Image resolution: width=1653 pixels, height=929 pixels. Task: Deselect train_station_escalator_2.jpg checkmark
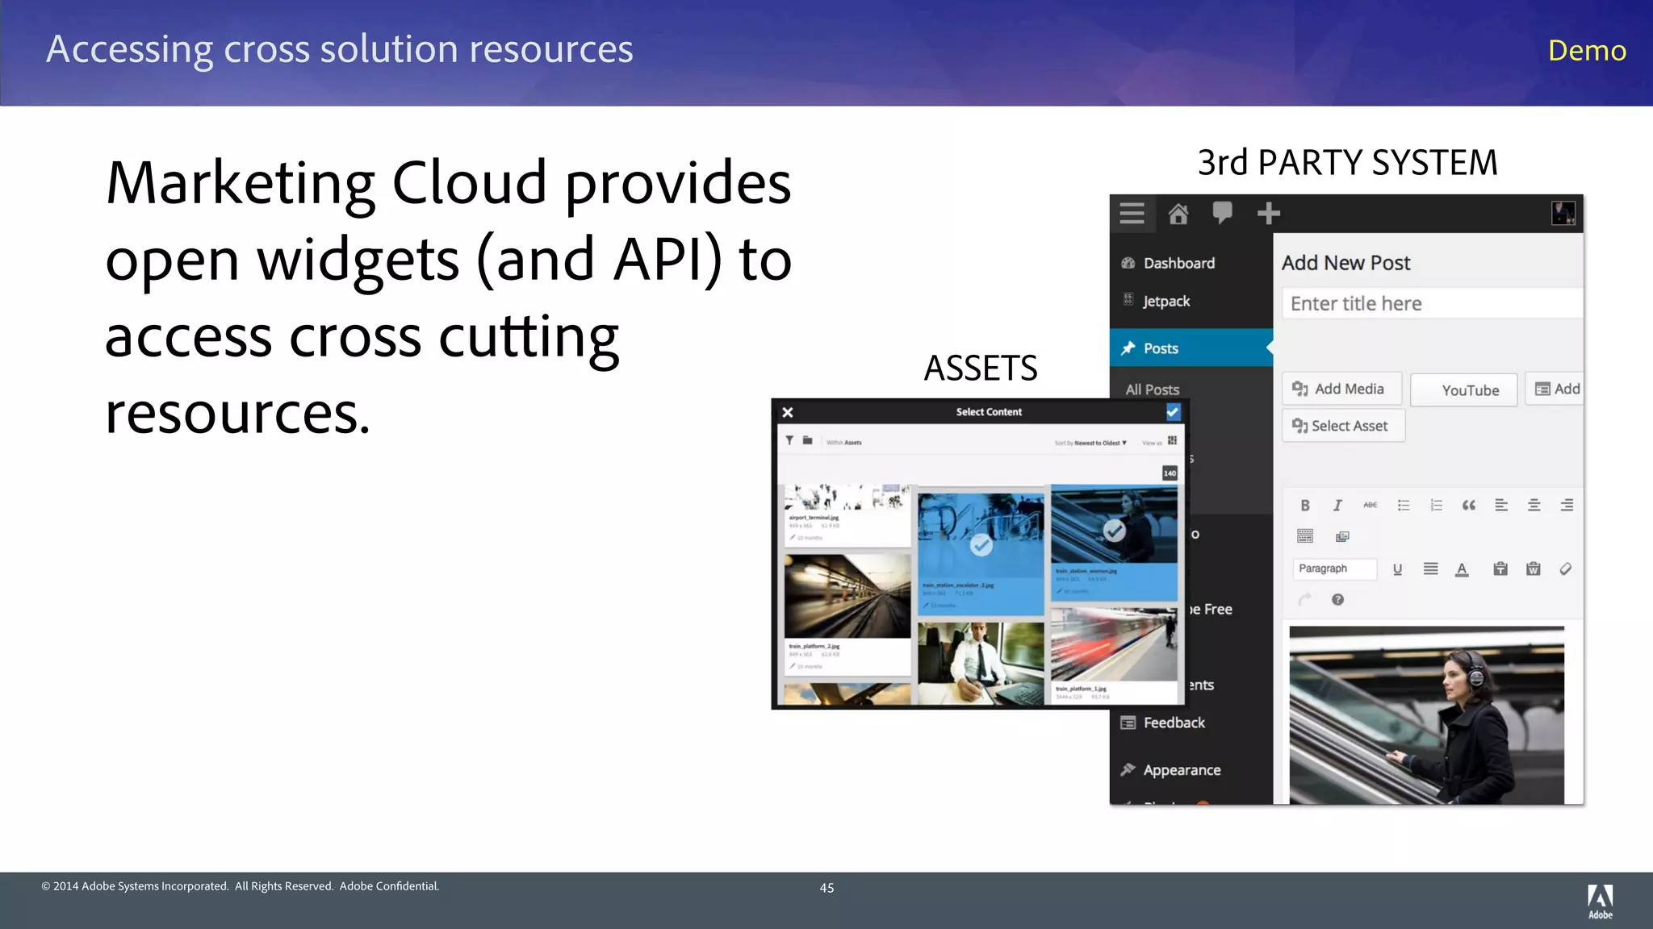click(x=981, y=546)
